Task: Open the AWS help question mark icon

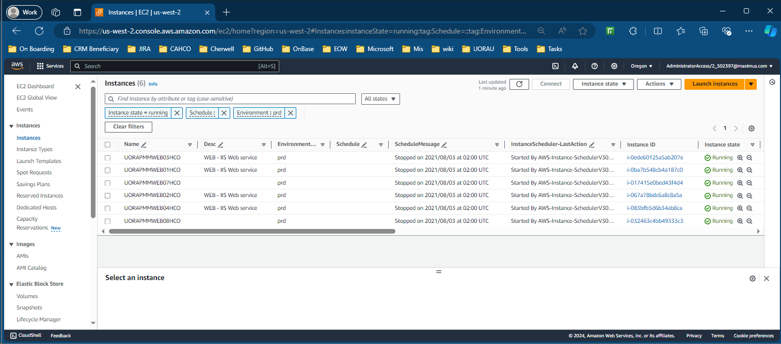Action: coord(595,66)
